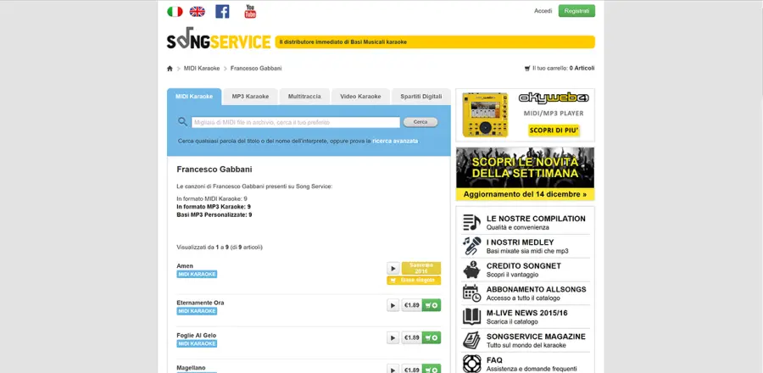Click MIDI KARAOKE badge under Foglie Al Gelo
Viewport: 763px width, 373px height.
[197, 344]
